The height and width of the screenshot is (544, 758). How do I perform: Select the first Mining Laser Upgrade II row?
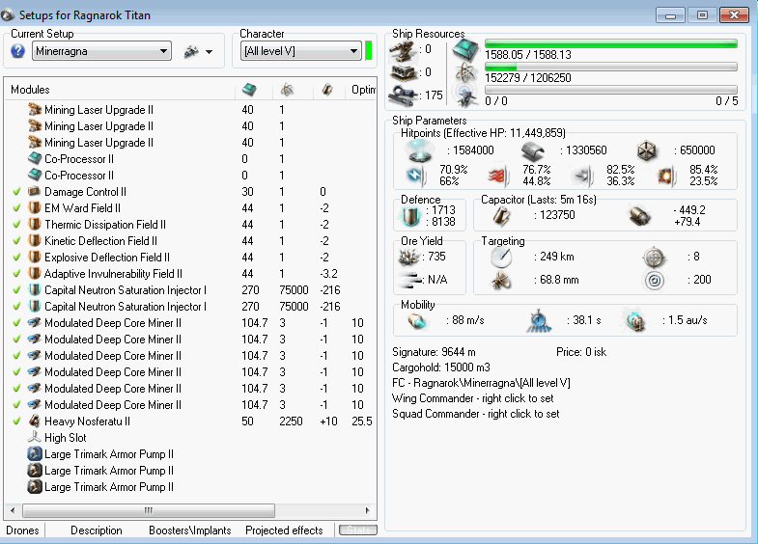[190, 110]
